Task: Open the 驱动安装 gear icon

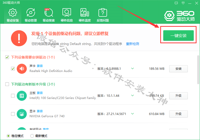Action: [13, 12]
